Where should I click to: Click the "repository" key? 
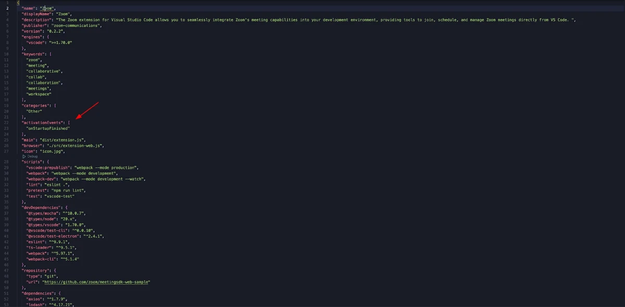pos(36,271)
